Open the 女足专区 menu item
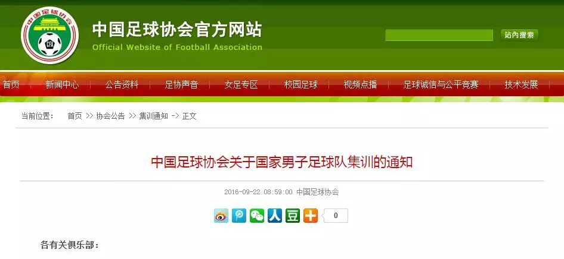 pos(241,84)
